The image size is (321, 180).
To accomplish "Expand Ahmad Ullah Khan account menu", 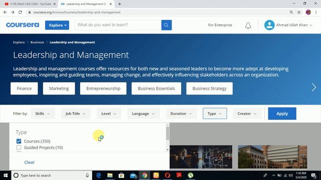I will pyautogui.click(x=294, y=25).
